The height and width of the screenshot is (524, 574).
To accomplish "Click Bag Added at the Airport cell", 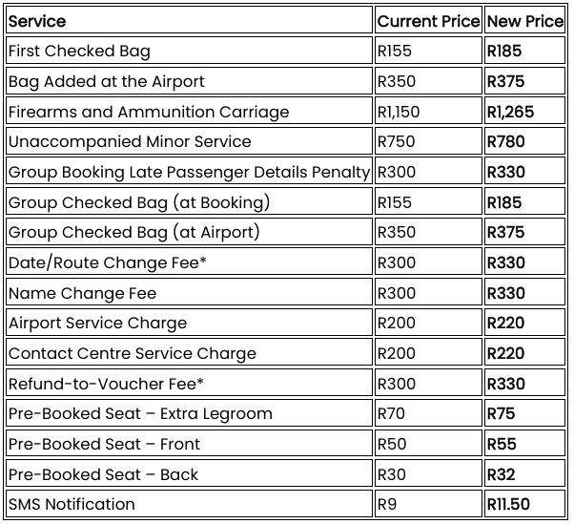I will point(189,81).
